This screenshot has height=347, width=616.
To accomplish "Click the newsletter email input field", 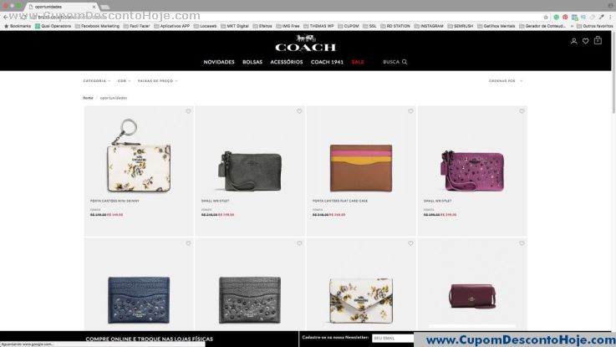I will 393,338.
